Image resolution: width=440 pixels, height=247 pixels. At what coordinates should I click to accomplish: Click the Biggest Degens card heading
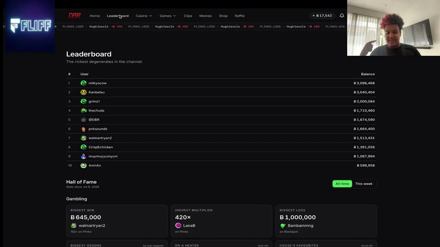pyautogui.click(x=86, y=245)
